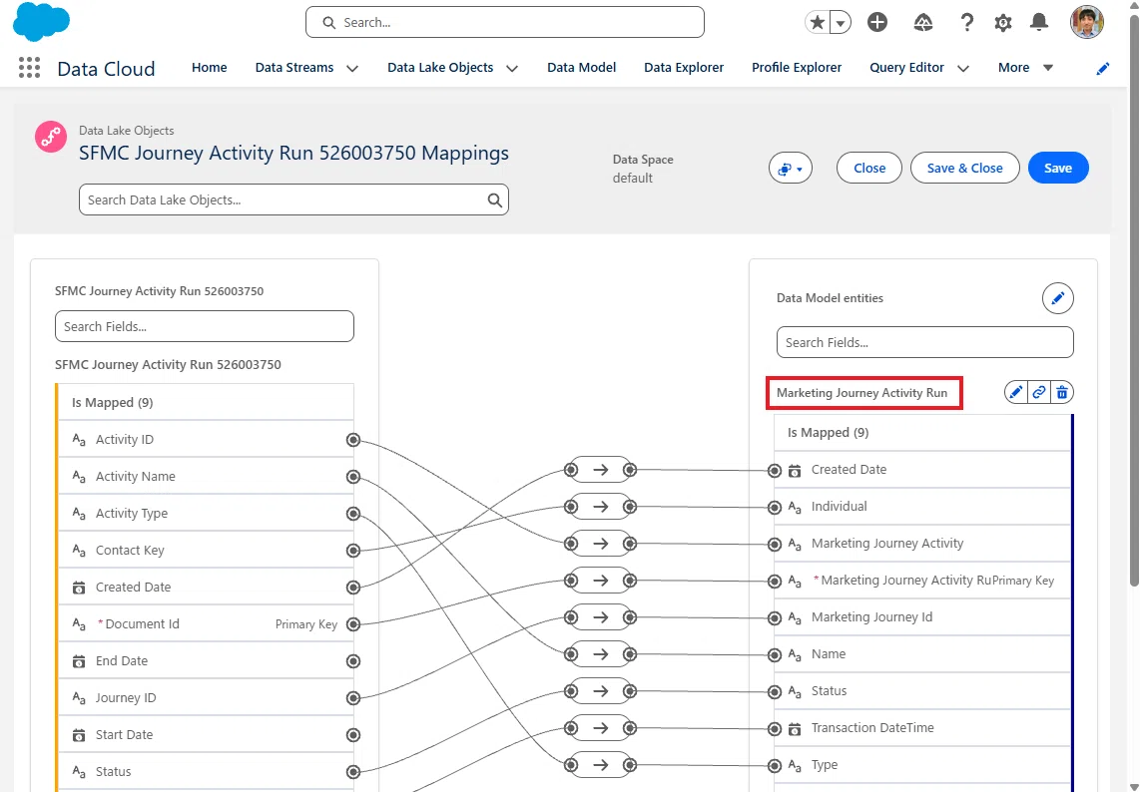Select the Marketing Journey Activity target field
Viewport: 1140px width, 792px height.
(x=922, y=544)
